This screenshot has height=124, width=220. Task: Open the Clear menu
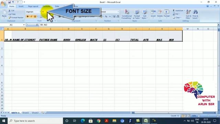pyautogui.click(x=177, y=18)
